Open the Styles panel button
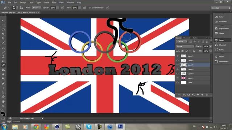Screen dimensions: 232x130 220,33
